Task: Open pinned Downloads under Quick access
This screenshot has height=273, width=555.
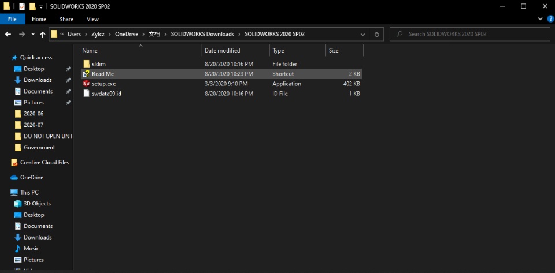Action: [38, 80]
